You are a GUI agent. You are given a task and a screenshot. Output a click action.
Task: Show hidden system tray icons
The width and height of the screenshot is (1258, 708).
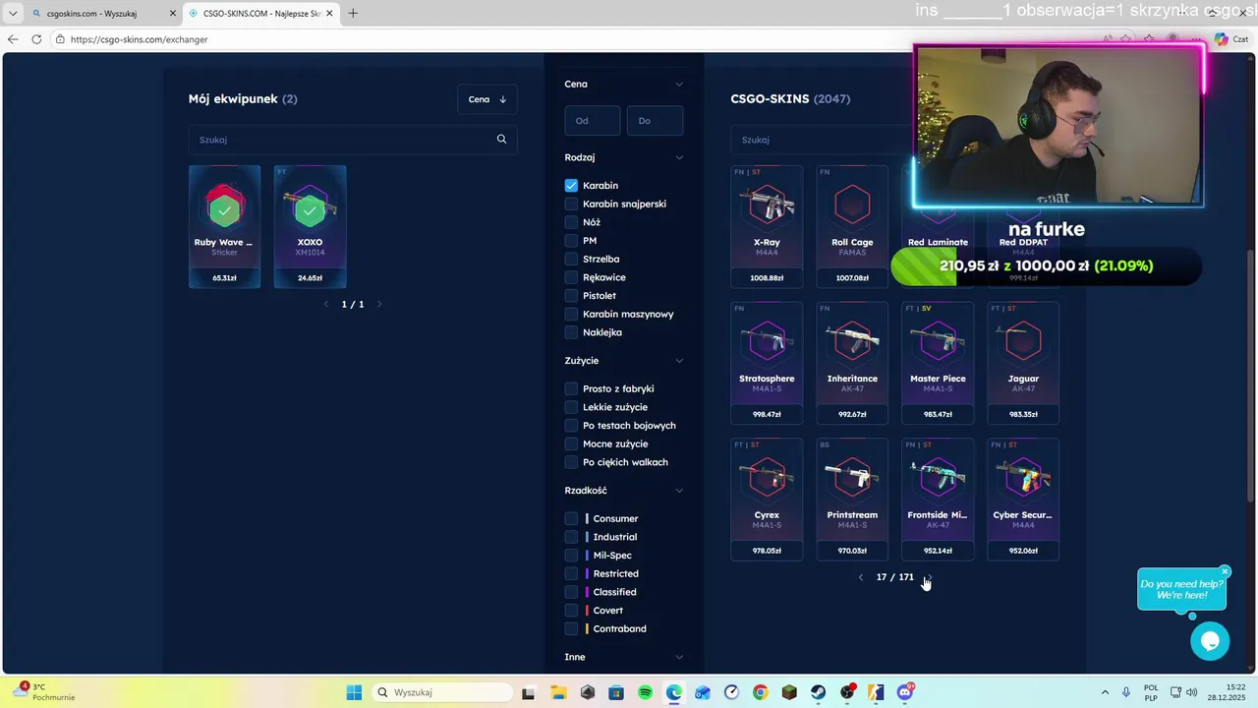click(x=1105, y=692)
